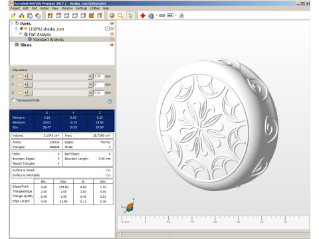Toggle the X clip plane button

tap(20, 76)
